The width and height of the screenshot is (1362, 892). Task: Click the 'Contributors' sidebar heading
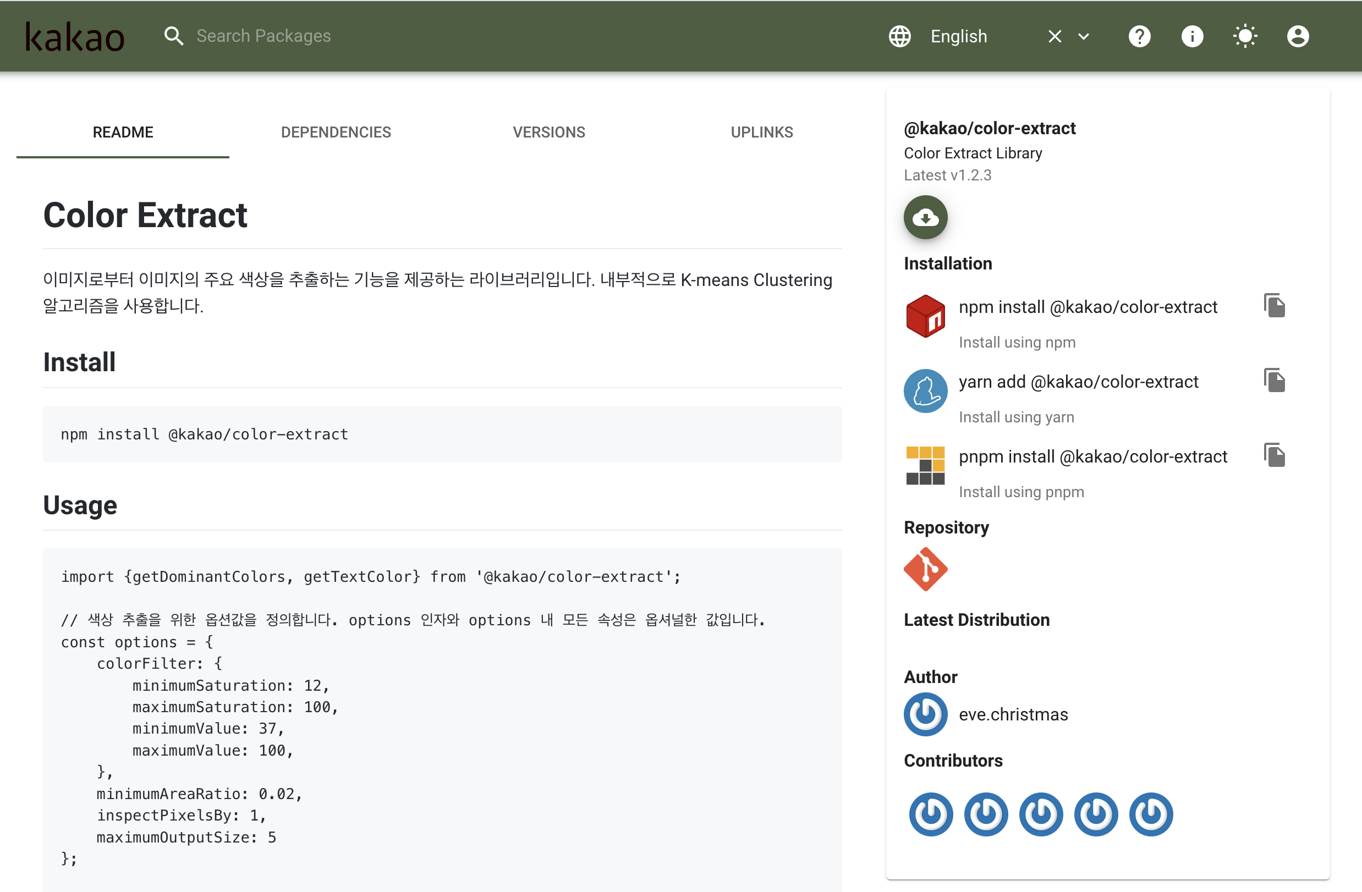point(953,761)
